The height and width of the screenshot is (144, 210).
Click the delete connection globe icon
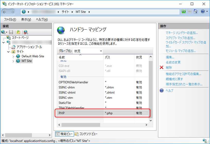(x=26, y=32)
